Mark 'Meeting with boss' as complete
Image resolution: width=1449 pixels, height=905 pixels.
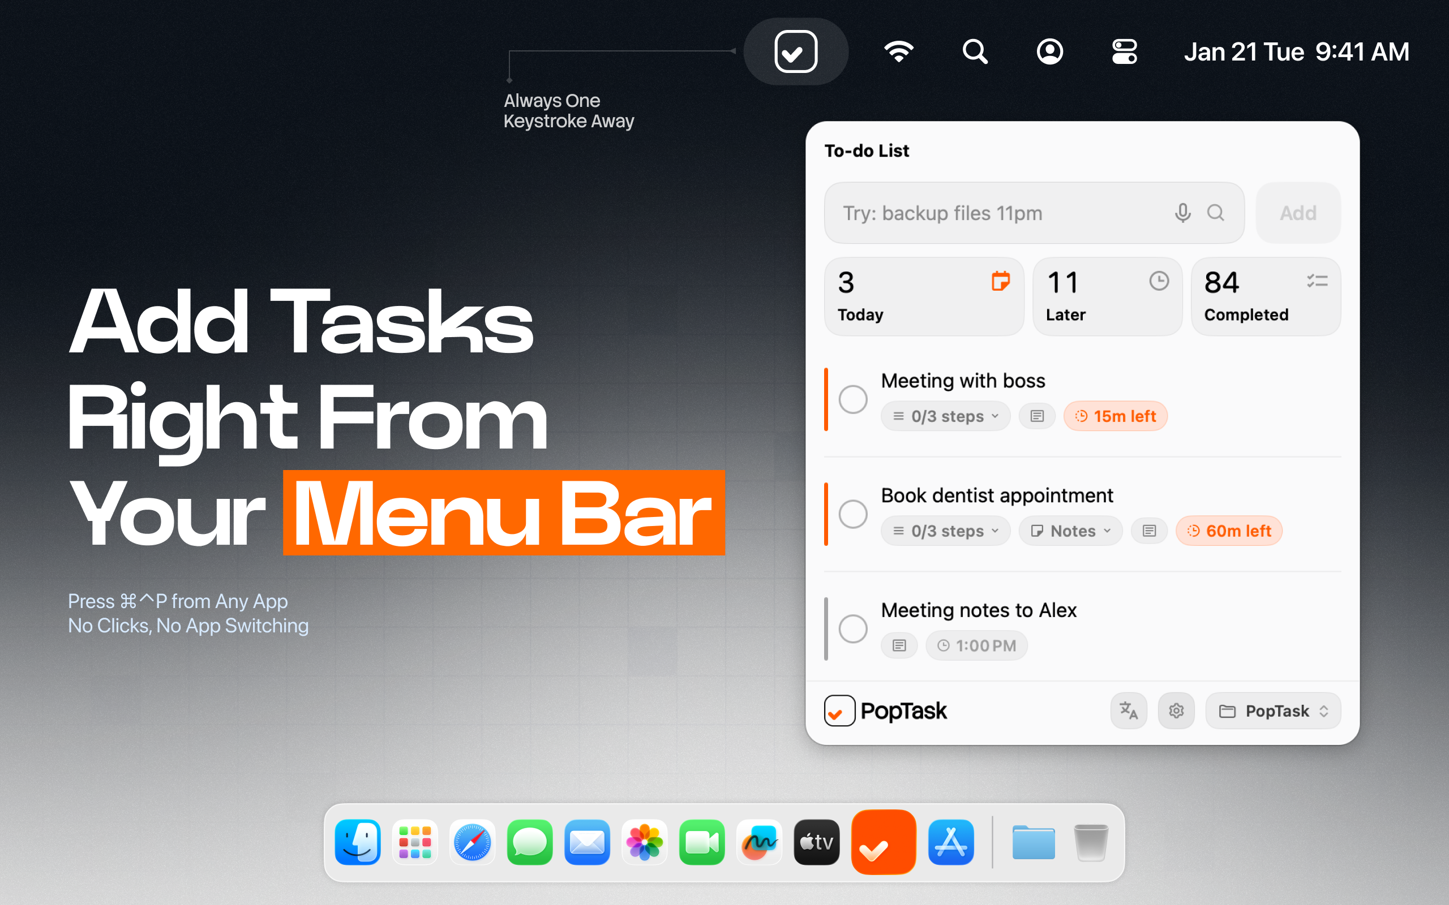coord(852,399)
